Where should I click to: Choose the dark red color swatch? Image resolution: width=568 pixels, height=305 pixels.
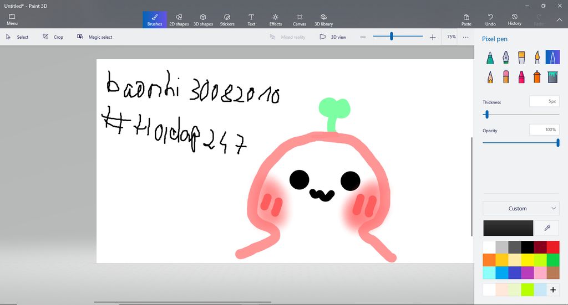pos(540,247)
